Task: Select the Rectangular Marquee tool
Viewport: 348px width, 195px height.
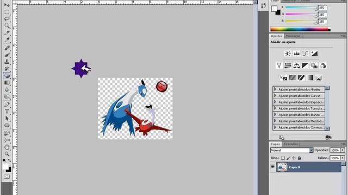Action: tap(7, 12)
